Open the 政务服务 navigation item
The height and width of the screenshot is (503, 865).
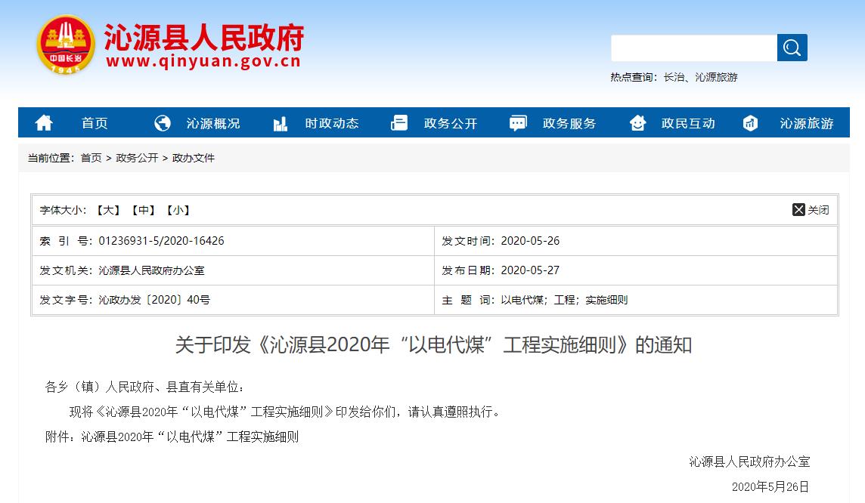click(x=569, y=123)
